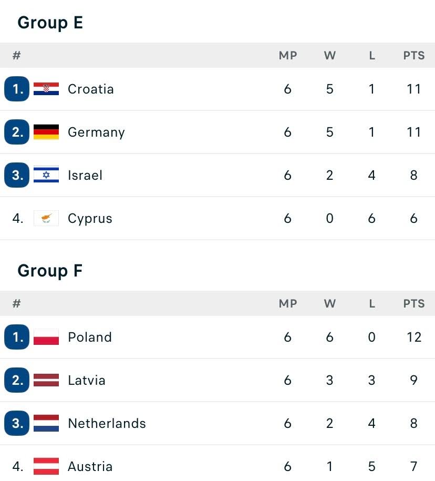This screenshot has width=435, height=481.
Task: Click the MP column header in Group F
Action: pyautogui.click(x=288, y=304)
